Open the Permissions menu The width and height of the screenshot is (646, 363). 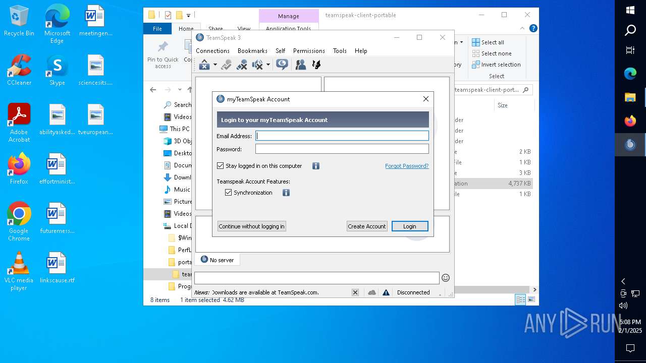[x=309, y=51]
